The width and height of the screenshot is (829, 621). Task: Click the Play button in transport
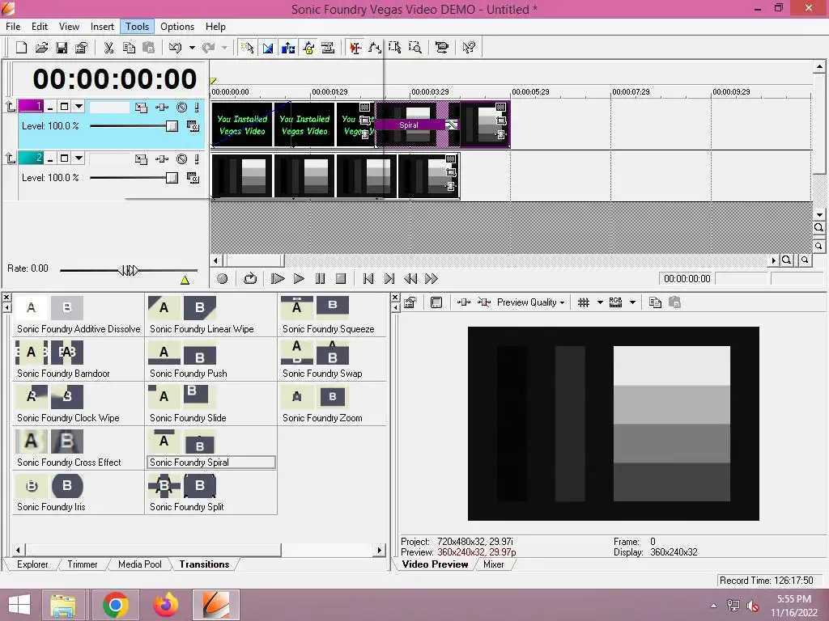pyautogui.click(x=299, y=279)
